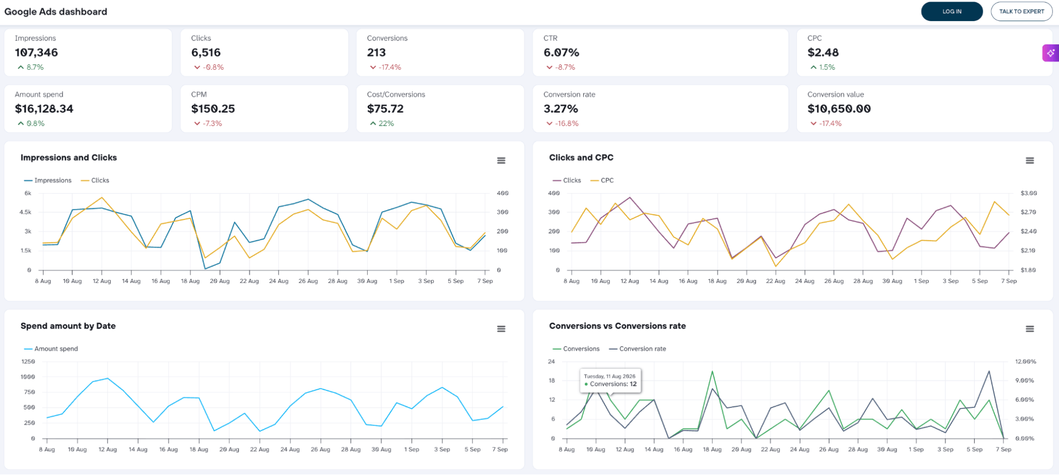This screenshot has height=475, width=1059.
Task: Click the 0.8% change under Amount spend
Action: coord(31,123)
